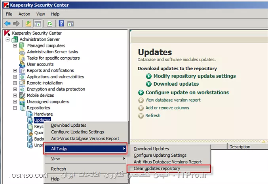Screen dimensions: 268x184
Task: Click the Updates repository icon
Action: tap(30, 120)
